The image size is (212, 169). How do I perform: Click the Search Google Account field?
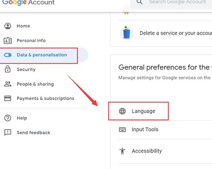(171, 3)
